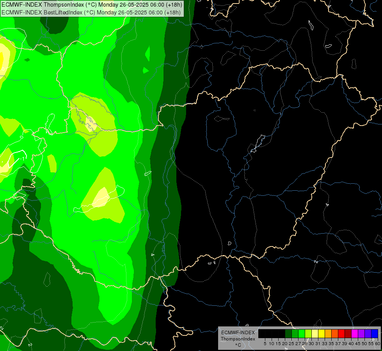
Task: Click the legend value label 45
Action: (358, 344)
